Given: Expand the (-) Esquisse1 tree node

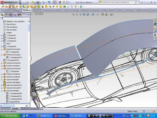Looking at the screenshot, I should coord(2,35).
